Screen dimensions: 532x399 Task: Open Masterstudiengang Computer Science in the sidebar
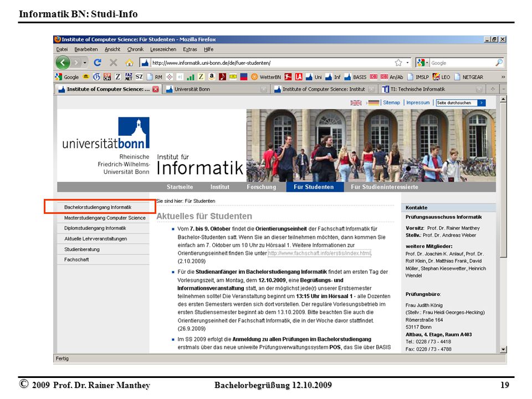(x=105, y=218)
